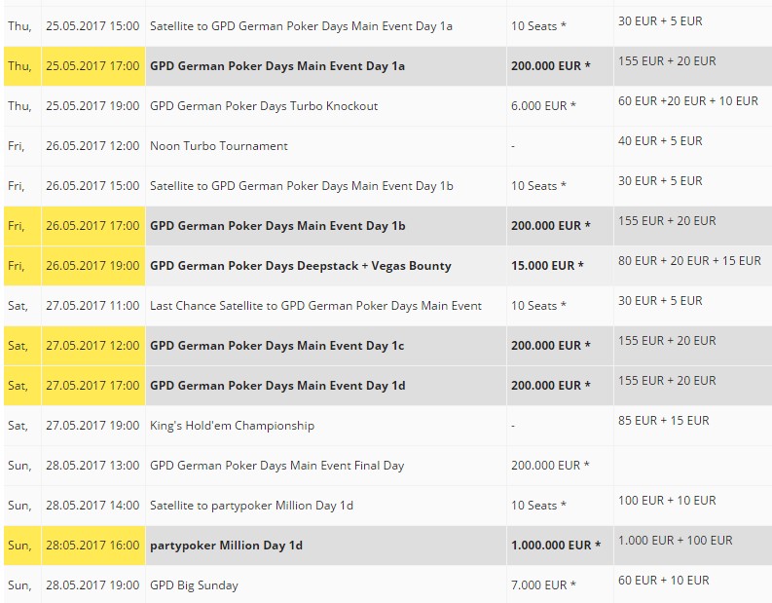Click the '1.000.000 EUR *' guarantee cell
The height and width of the screenshot is (603, 772).
coord(555,546)
